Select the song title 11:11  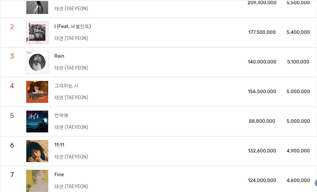click(59, 145)
